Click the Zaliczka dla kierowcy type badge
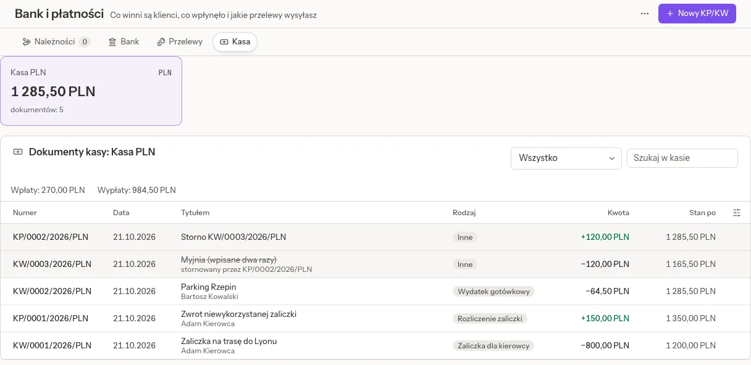This screenshot has width=751, height=365. click(493, 346)
